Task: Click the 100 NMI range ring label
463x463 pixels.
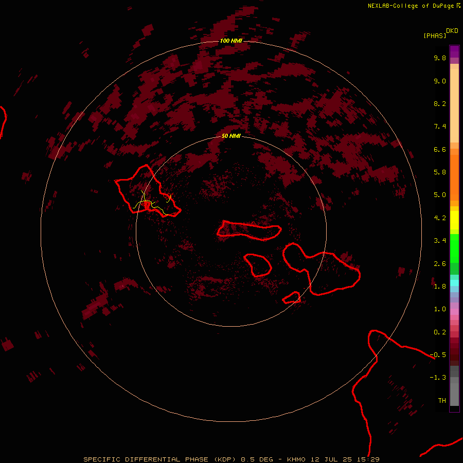Action: tap(231, 41)
